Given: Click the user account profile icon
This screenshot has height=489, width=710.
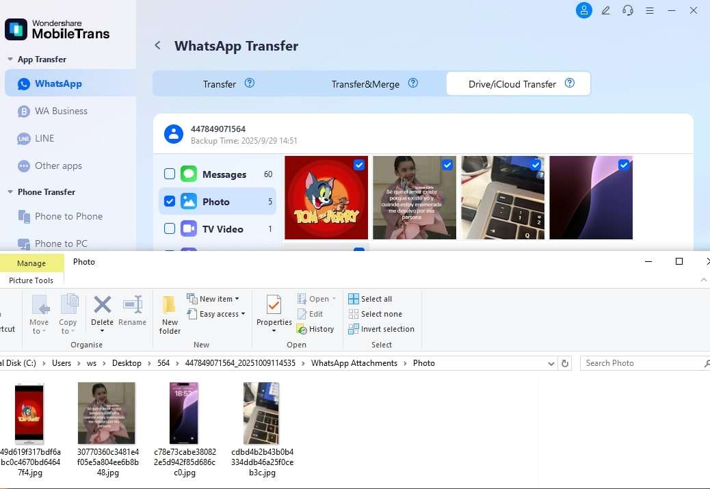Looking at the screenshot, I should point(583,10).
